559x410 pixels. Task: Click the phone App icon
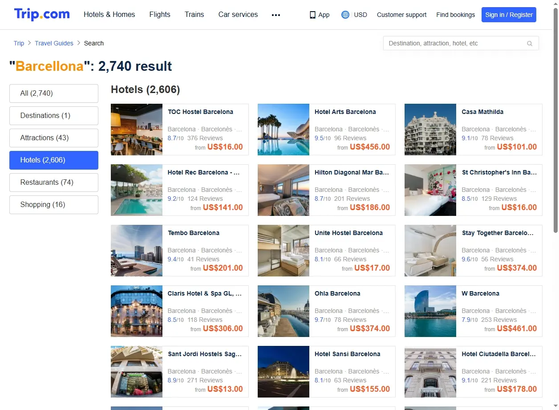(x=312, y=15)
